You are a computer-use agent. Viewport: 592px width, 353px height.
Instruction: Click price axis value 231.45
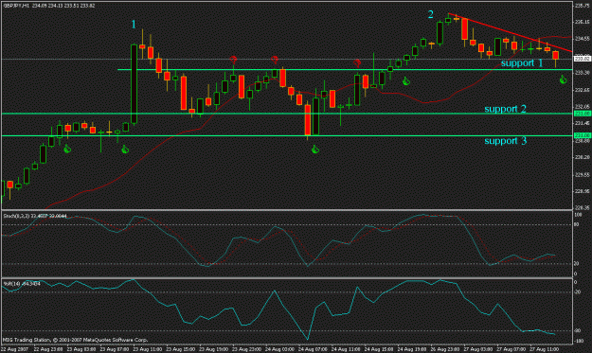pos(582,123)
